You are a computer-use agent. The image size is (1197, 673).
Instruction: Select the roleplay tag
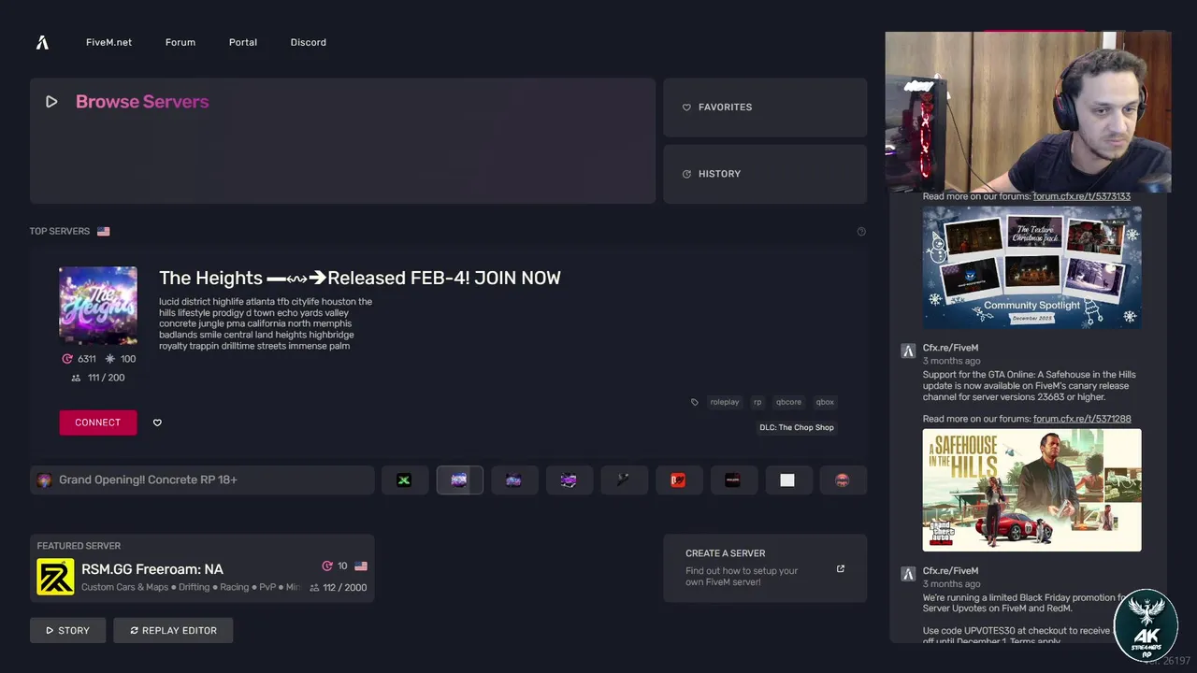(724, 402)
